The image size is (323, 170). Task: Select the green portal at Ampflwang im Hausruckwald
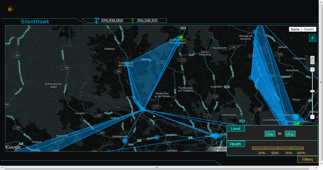(181, 37)
